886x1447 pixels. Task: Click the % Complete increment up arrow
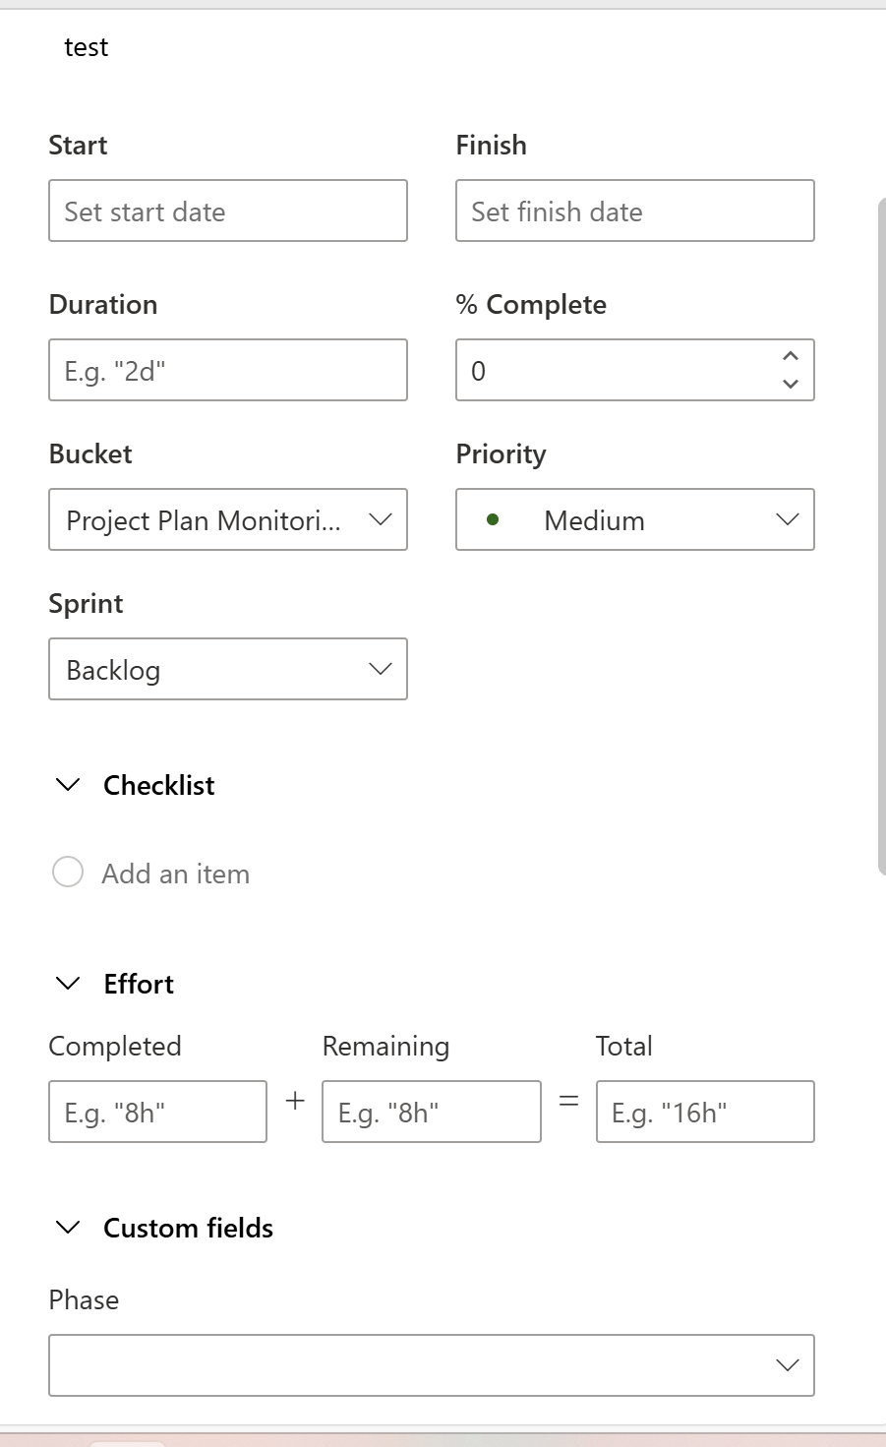pyautogui.click(x=791, y=356)
